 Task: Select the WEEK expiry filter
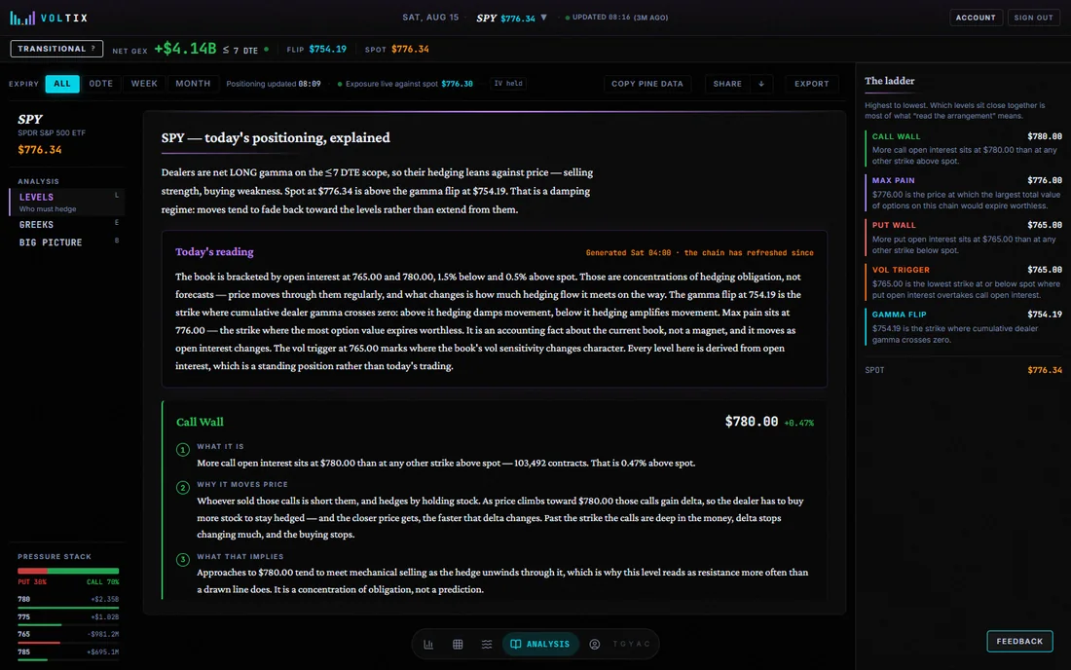pyautogui.click(x=144, y=84)
